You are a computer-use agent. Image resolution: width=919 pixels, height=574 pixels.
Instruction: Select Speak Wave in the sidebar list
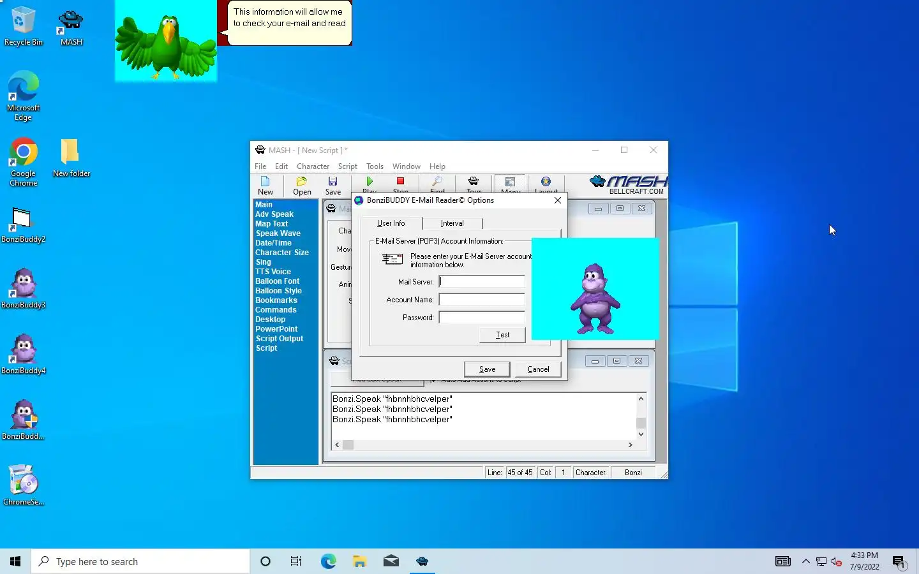(x=278, y=233)
